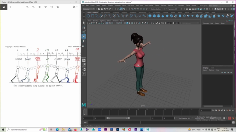
Task: Go to start of playback range
Action: tap(213, 110)
